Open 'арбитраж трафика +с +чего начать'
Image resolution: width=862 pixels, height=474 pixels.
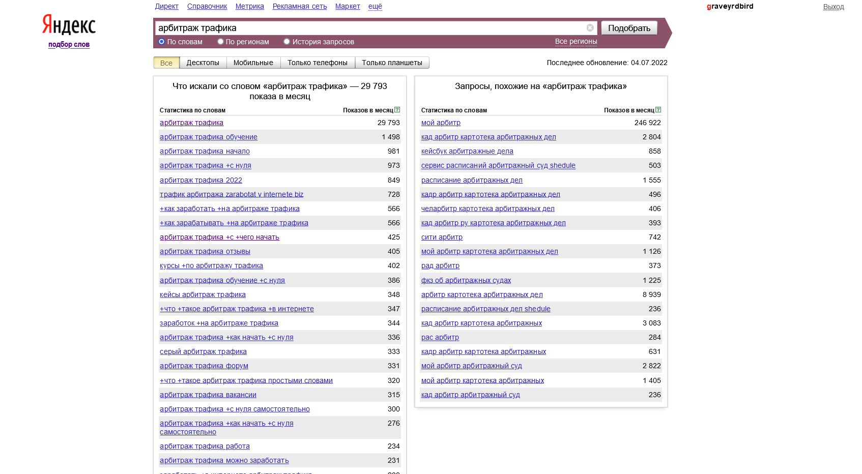[x=219, y=237]
